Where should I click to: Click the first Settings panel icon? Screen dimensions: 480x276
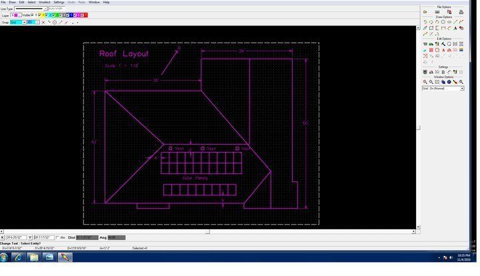pyautogui.click(x=425, y=72)
